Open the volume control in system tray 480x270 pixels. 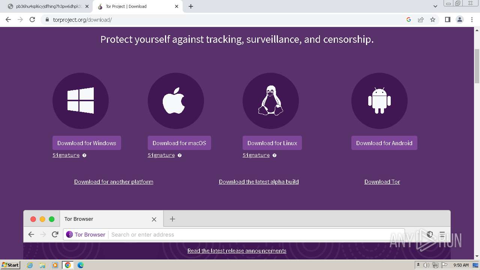[x=426, y=265]
